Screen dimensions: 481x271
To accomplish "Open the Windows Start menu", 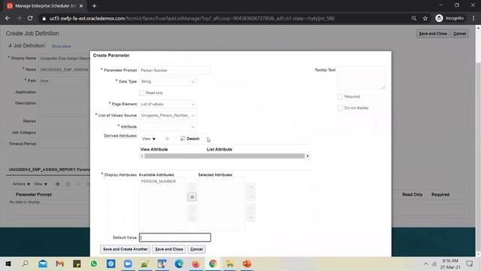I will (x=8, y=264).
